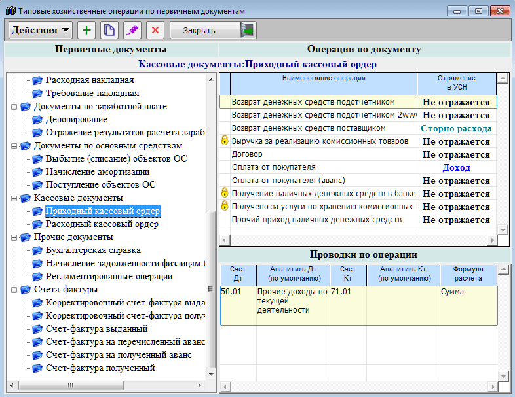Click the tree's horizontal scrollbar right arrow

tap(200, 385)
